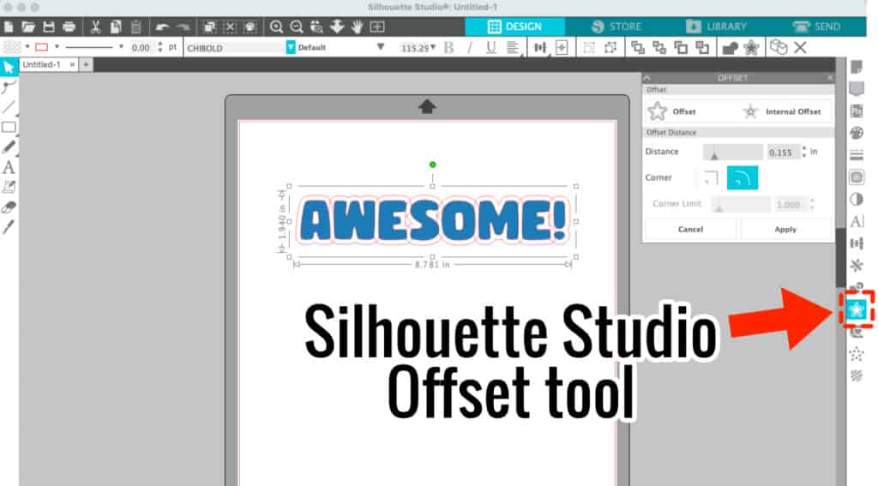Adjust the Distance value stepper arrows
878x486 pixels.
click(x=804, y=152)
